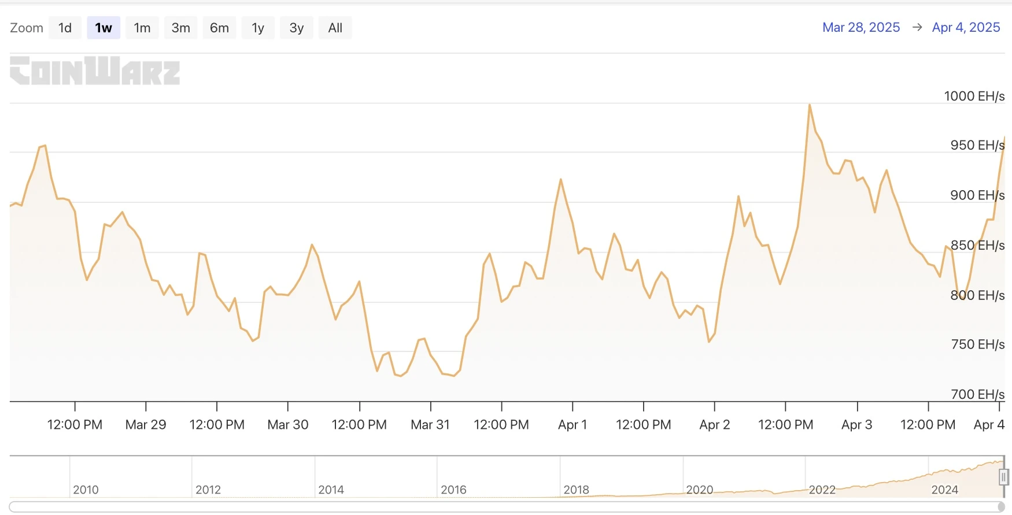Screen dimensions: 1012x515
Task: Click the CoinWarz logo watermark
Action: click(95, 71)
